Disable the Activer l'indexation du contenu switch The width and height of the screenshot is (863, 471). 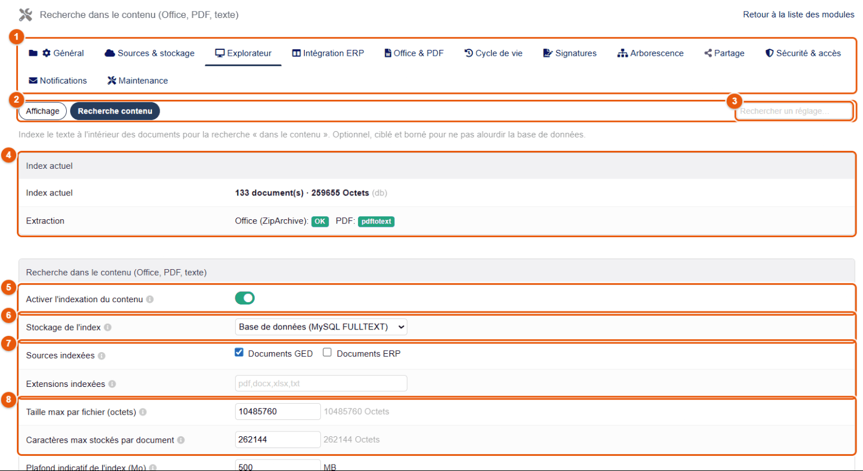click(245, 298)
